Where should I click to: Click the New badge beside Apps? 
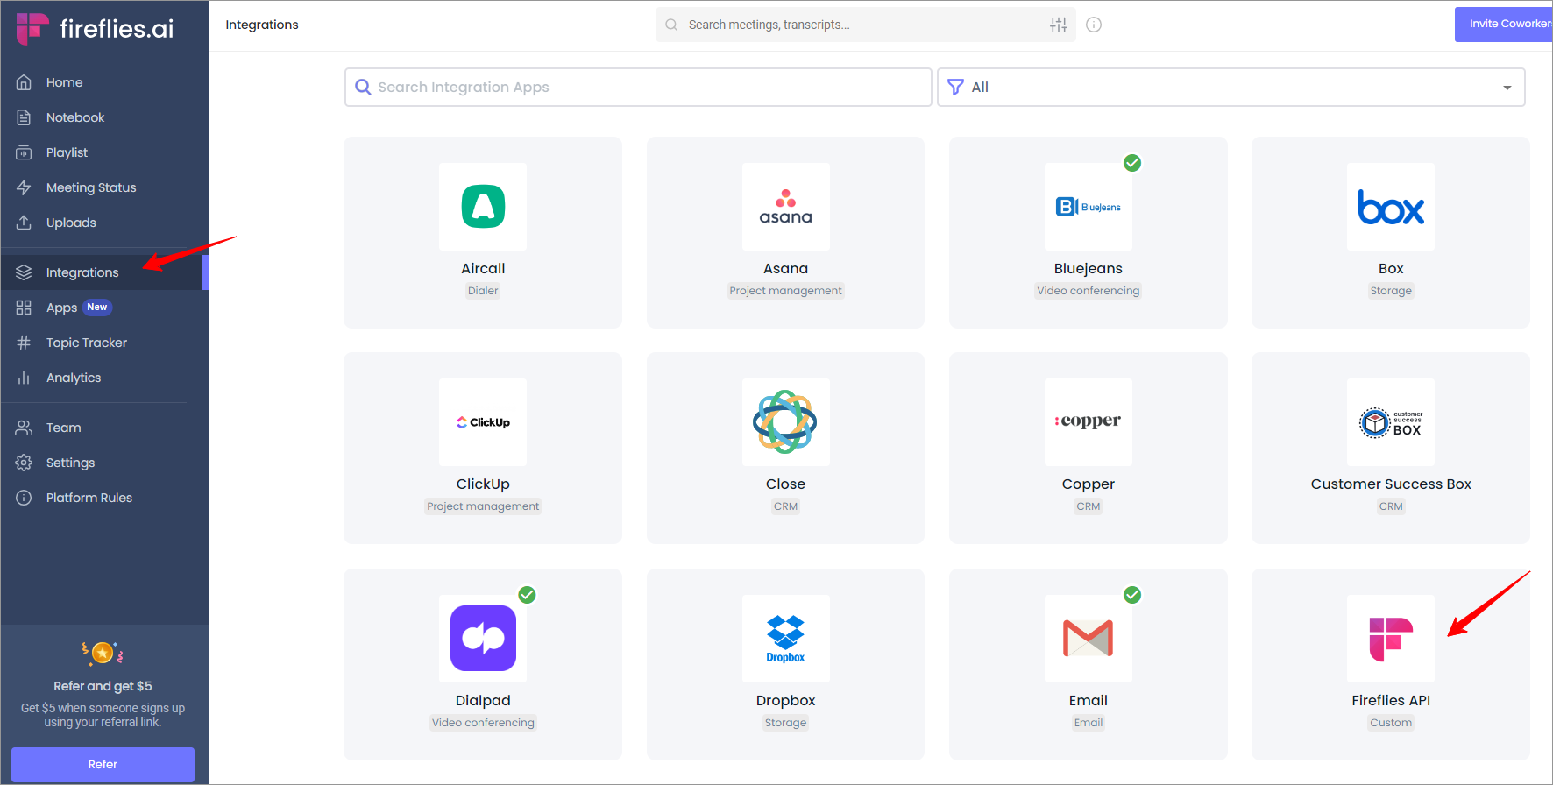(97, 308)
